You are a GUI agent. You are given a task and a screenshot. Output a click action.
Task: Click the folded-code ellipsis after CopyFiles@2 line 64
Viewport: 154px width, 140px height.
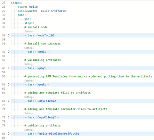click(x=58, y=101)
